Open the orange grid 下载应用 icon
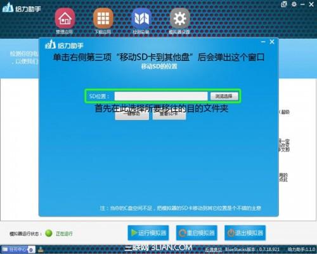Screen dimensions: 317x254 [103, 18]
